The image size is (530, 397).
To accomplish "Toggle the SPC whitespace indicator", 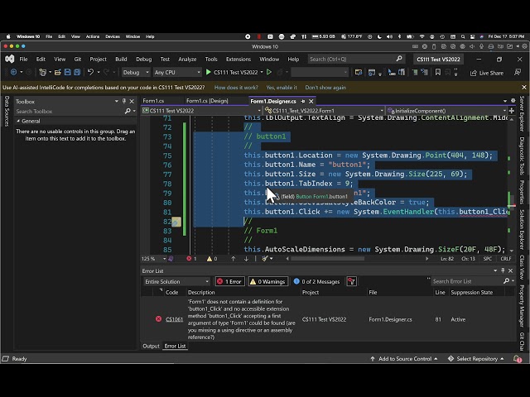I will pos(488,259).
